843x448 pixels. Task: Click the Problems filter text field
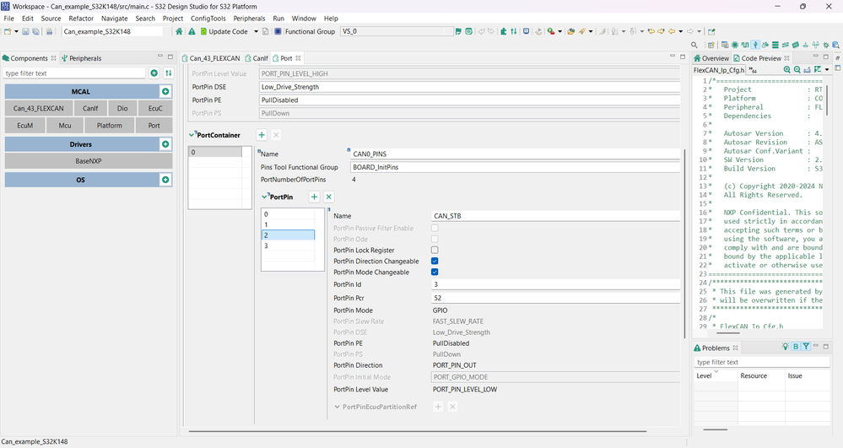coord(761,362)
